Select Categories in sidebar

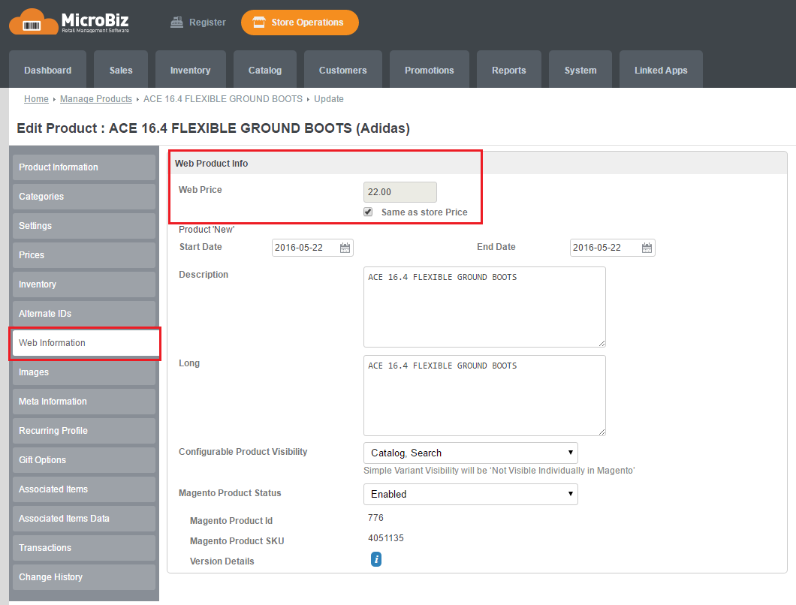click(84, 197)
